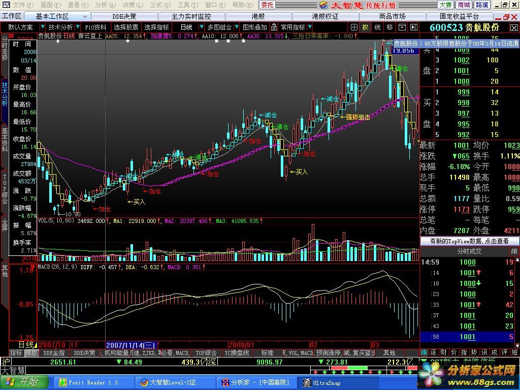Switch to the 港股权证 tab
520x390 pixels.
[x=325, y=16]
